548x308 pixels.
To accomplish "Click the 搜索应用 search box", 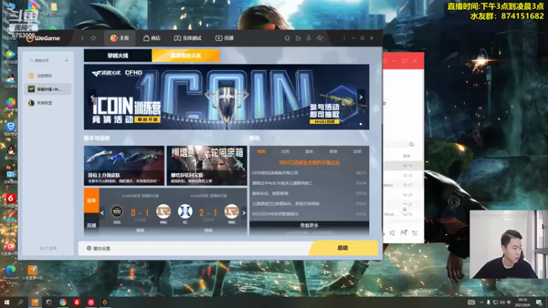I will click(44, 60).
